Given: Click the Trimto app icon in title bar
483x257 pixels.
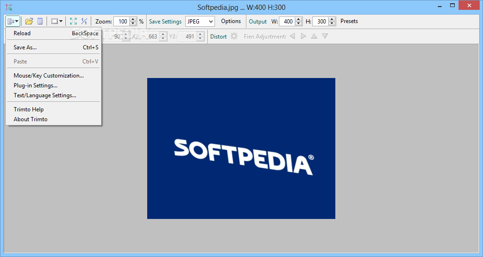Looking at the screenshot, I should tap(9, 7).
